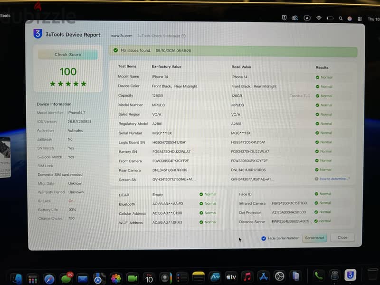Open System Settings from the dock
The height and width of the screenshot is (285, 380).
point(279,276)
